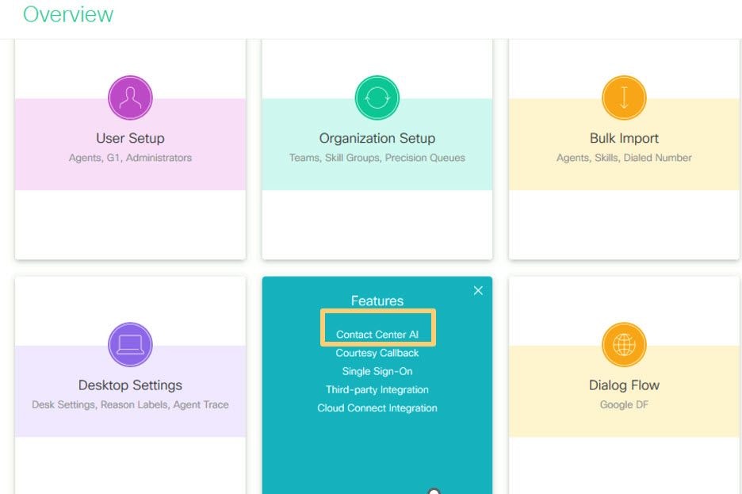Screen dimensions: 742x494
Task: Click the Dialog Flow globe icon
Action: 625,344
